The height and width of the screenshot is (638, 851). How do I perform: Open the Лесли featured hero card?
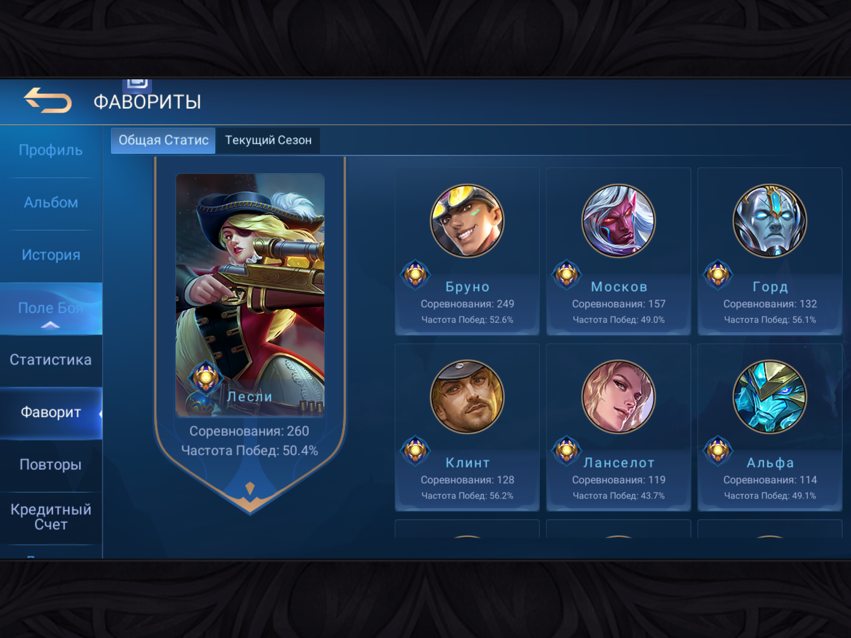250,295
